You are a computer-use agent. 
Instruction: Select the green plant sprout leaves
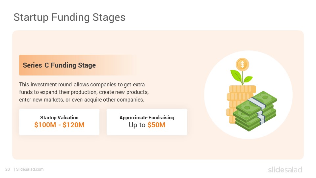point(241,77)
